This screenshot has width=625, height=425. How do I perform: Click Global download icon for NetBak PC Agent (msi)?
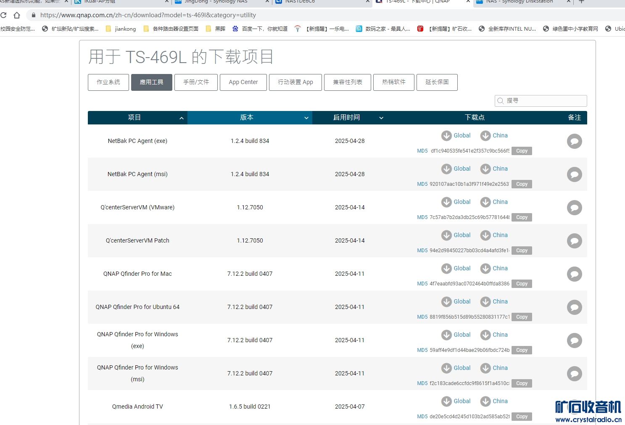pyautogui.click(x=446, y=169)
